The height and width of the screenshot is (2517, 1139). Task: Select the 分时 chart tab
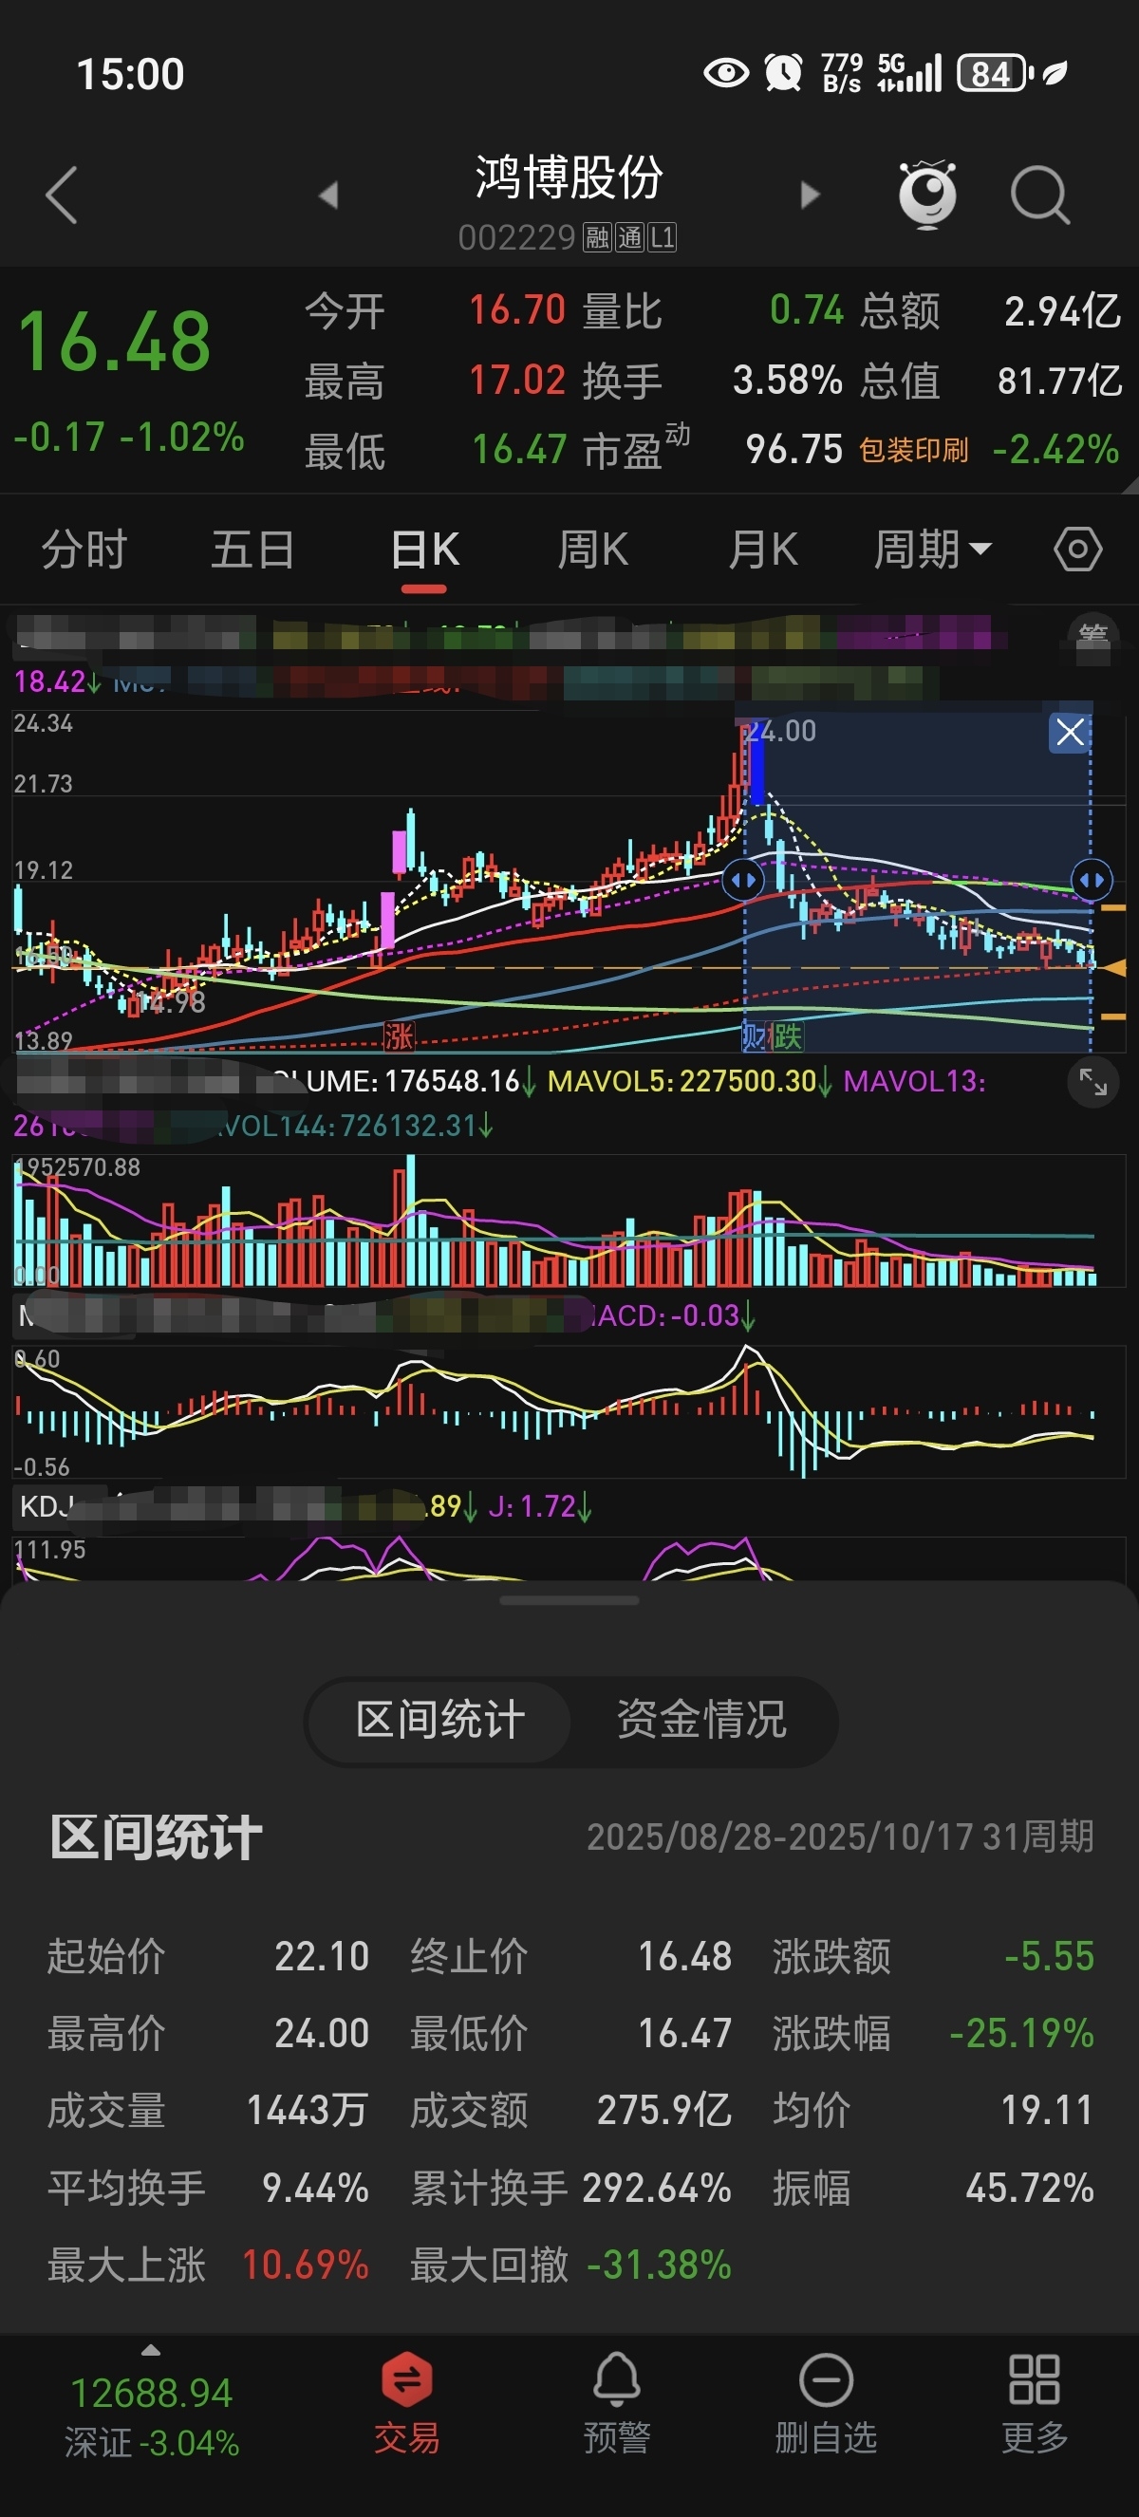(x=85, y=550)
